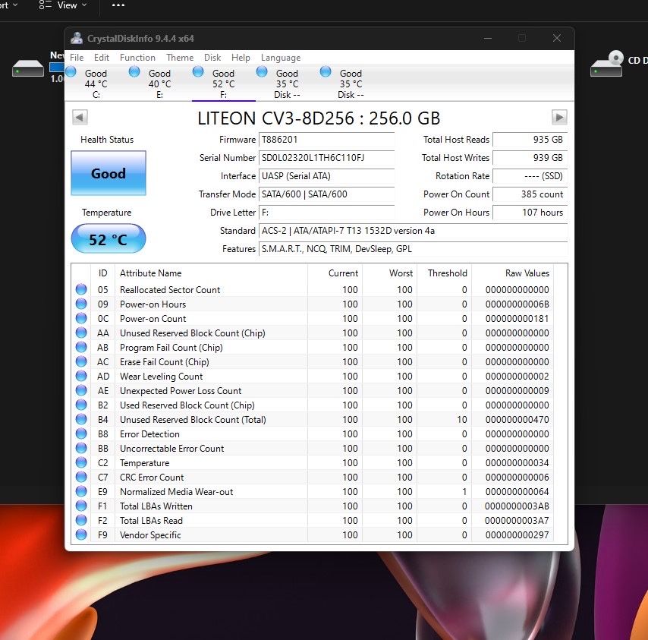Click status orb for Vendor Specific row
Screen dimensions: 648x640
pos(81,534)
